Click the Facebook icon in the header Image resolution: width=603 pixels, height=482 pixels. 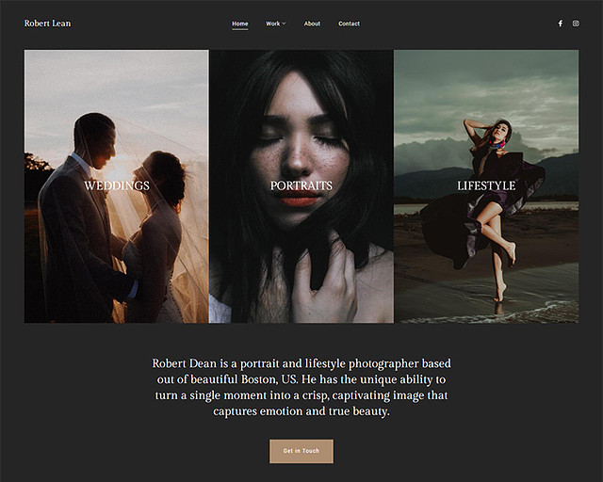[x=560, y=24]
